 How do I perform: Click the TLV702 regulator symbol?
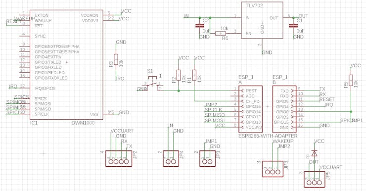262,20
